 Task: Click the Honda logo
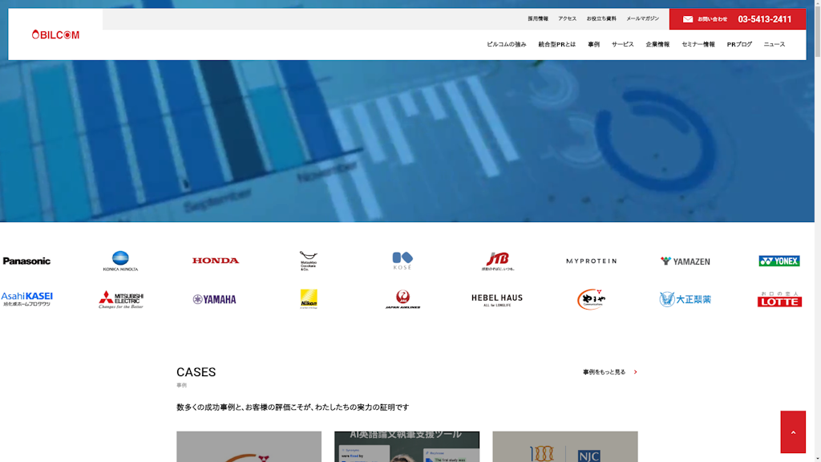pos(215,261)
